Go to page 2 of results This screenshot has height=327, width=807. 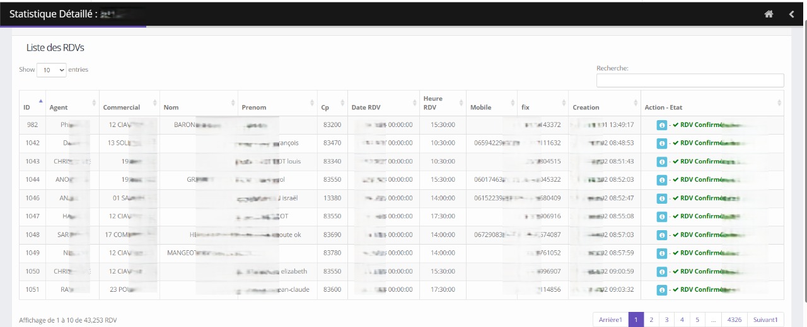(651, 320)
